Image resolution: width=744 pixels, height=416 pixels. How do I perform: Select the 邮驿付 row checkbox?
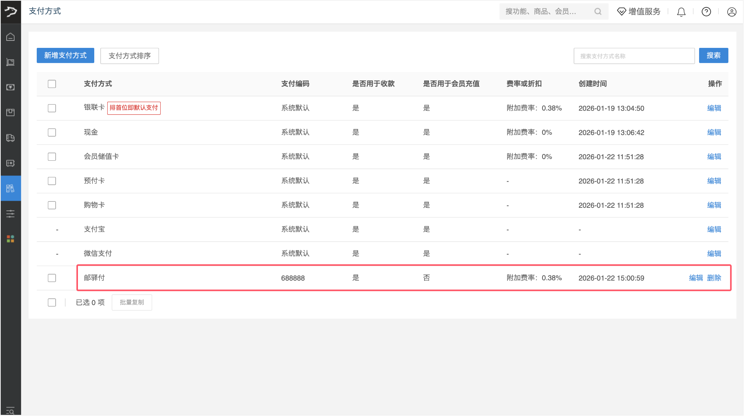pos(52,278)
